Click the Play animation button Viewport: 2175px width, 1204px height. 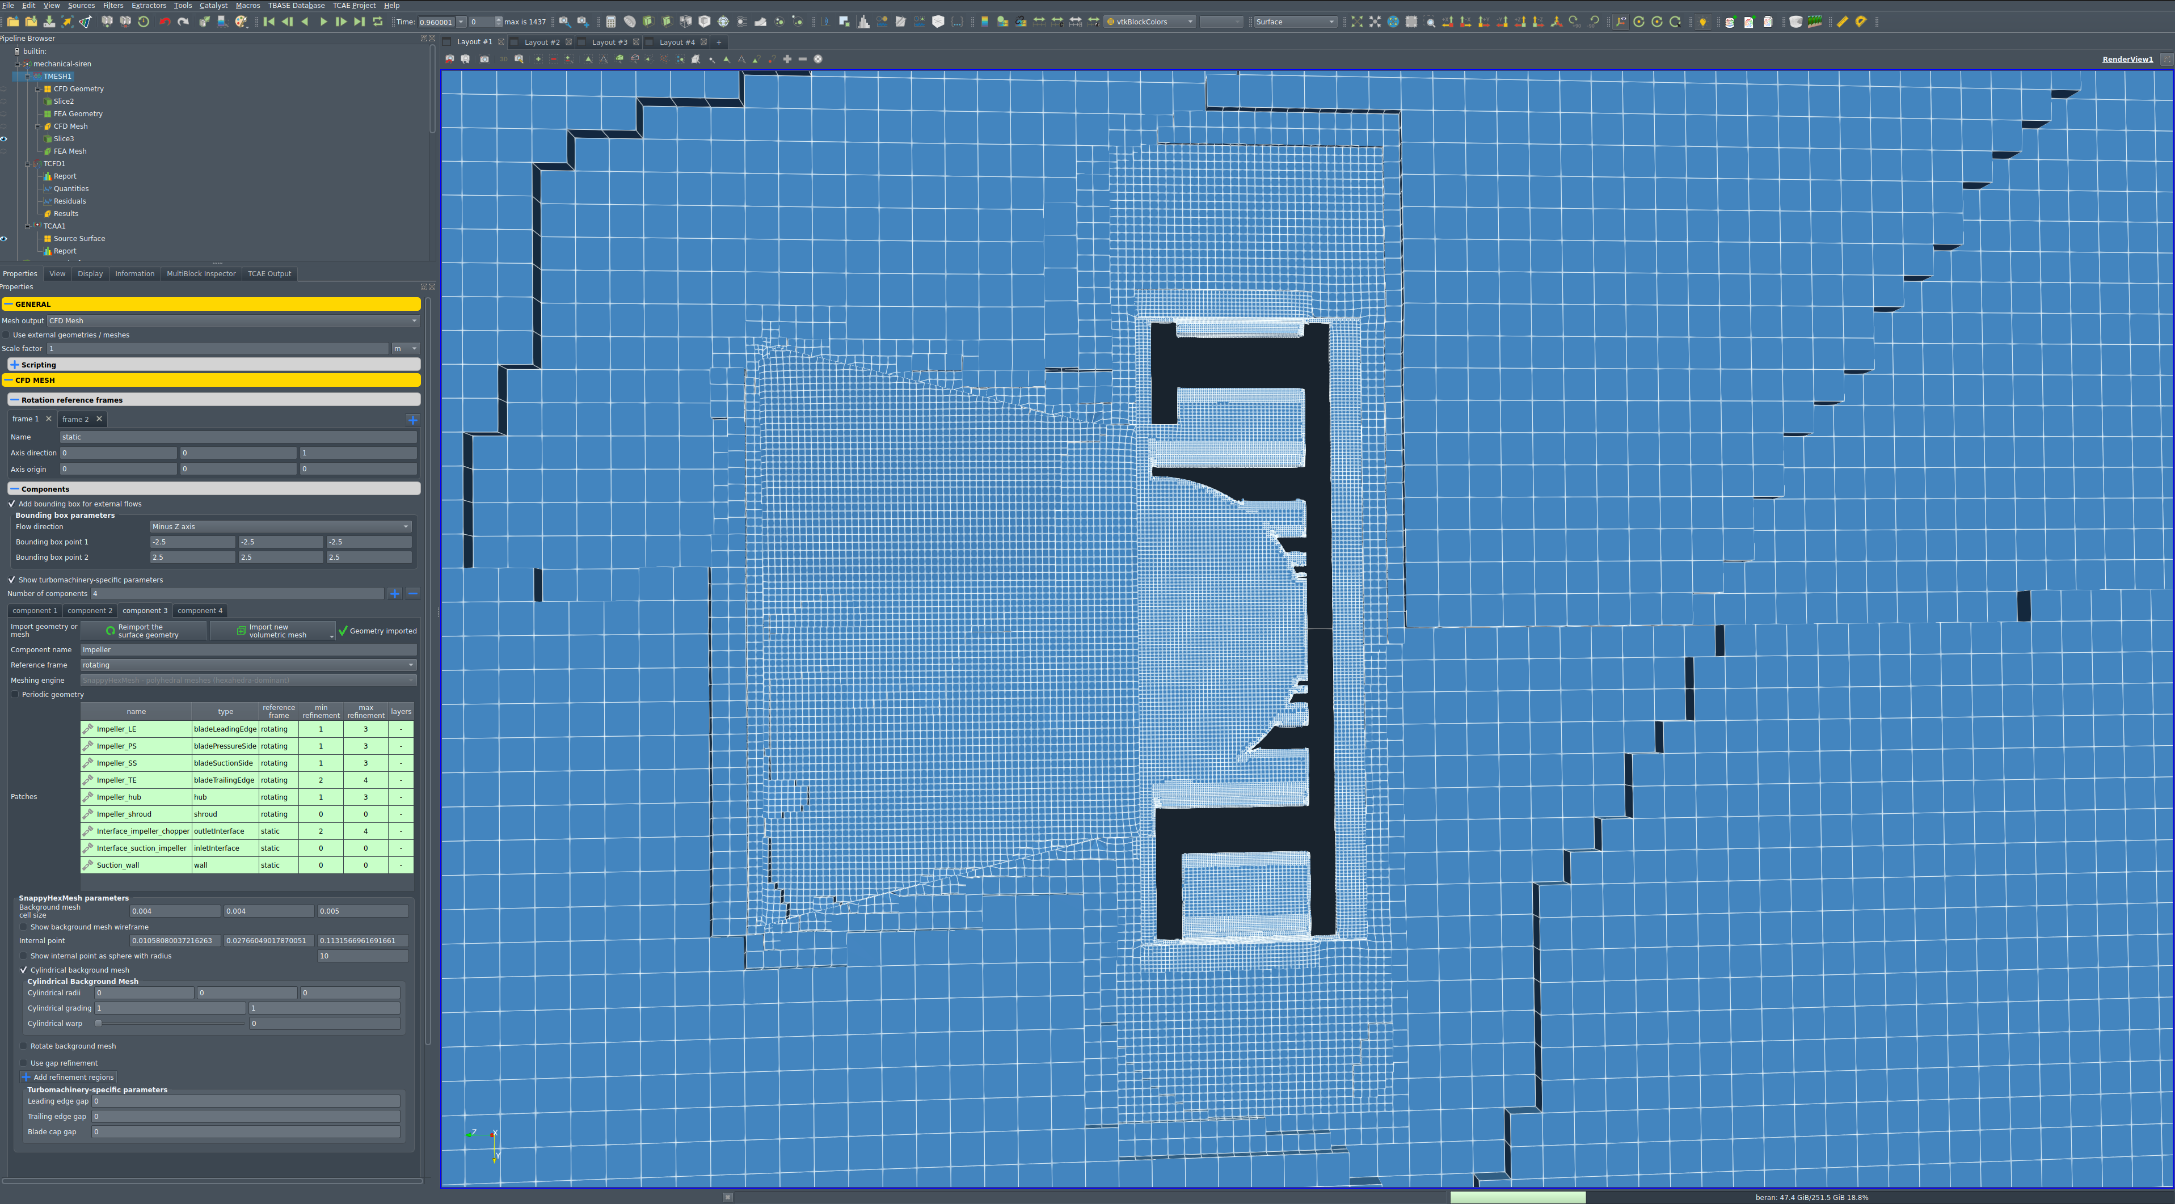pos(323,22)
